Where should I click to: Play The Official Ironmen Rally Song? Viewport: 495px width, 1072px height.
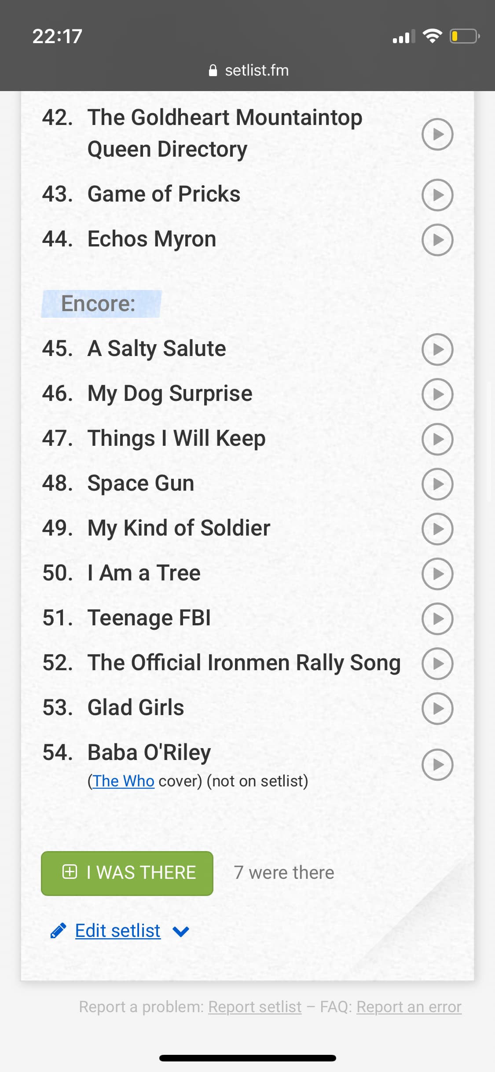pos(437,664)
